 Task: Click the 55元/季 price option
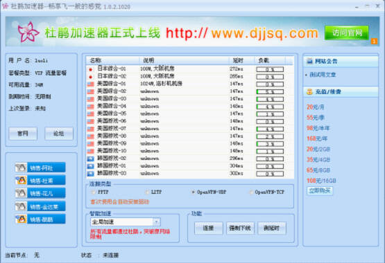[316, 118]
